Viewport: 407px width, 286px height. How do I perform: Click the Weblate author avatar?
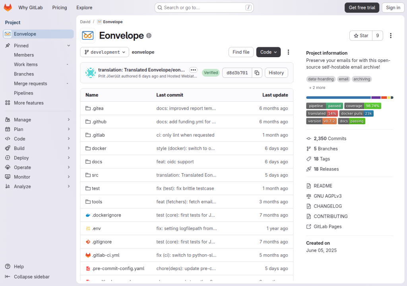(91, 73)
